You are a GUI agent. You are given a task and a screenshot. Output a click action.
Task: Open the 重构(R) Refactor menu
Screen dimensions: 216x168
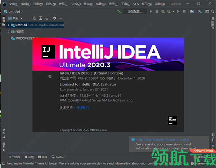pyautogui.click(x=88, y=4)
